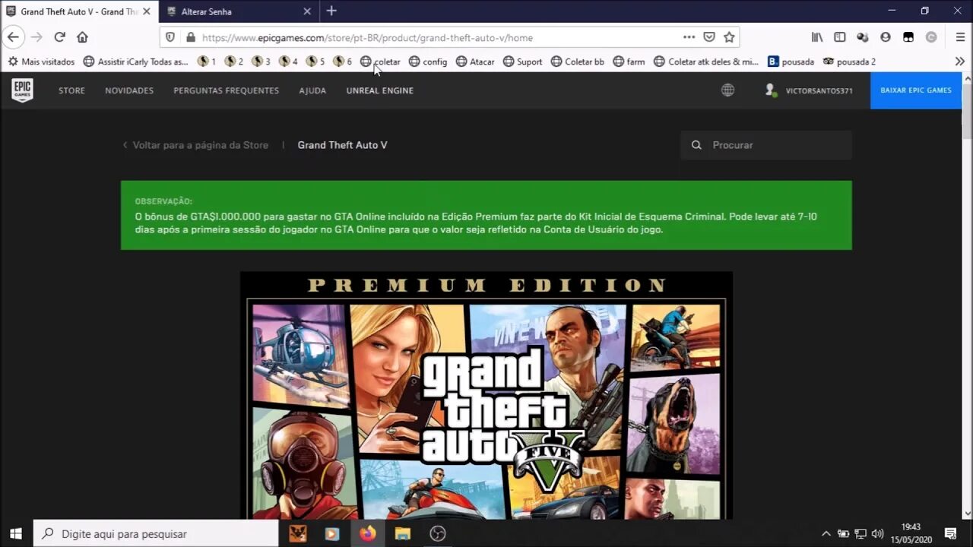This screenshot has height=547, width=973.
Task: Open Firefox from the taskbar
Action: pos(367,534)
